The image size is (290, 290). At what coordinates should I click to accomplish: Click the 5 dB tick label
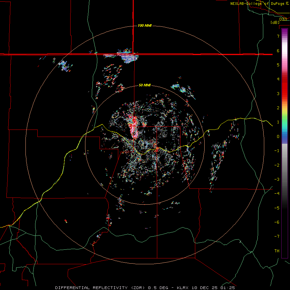pyautogui.click(x=278, y=65)
